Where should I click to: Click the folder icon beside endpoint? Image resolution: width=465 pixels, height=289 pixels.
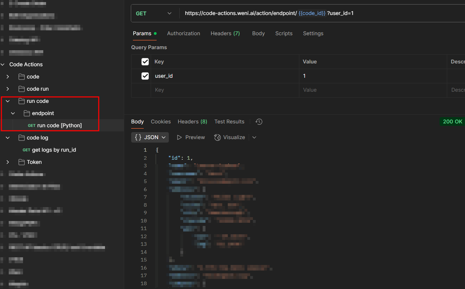[x=26, y=113]
